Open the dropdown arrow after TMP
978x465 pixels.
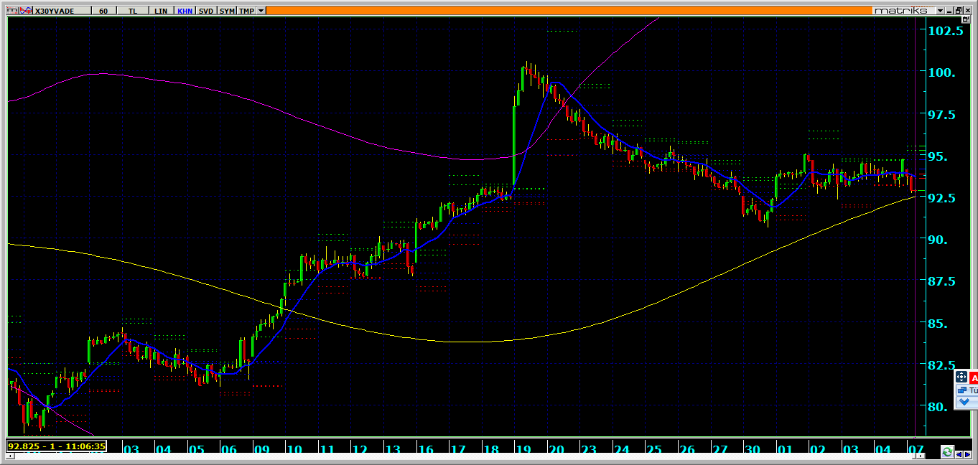261,11
